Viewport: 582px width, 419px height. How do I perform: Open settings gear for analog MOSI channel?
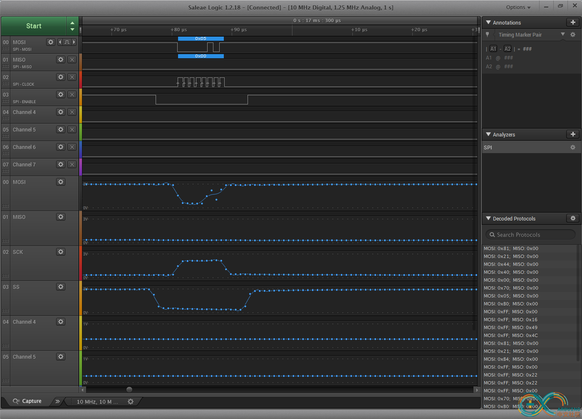(61, 182)
